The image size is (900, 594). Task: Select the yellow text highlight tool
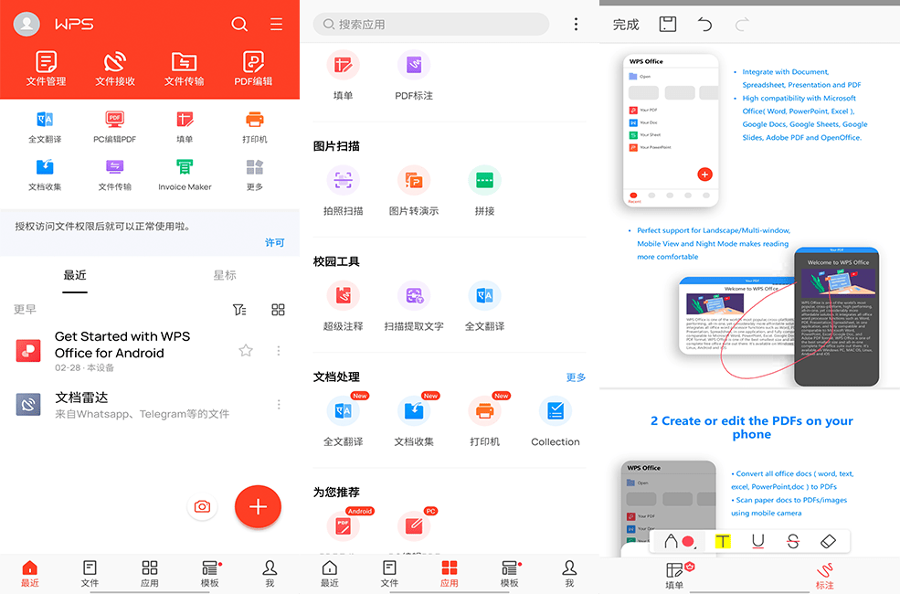(723, 541)
